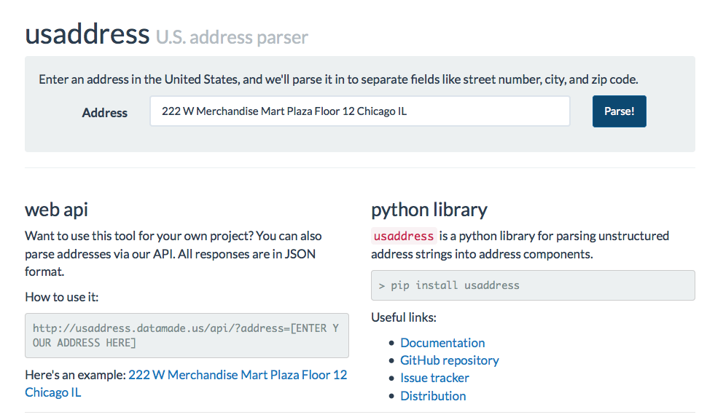Click the How to use it: text

click(62, 297)
